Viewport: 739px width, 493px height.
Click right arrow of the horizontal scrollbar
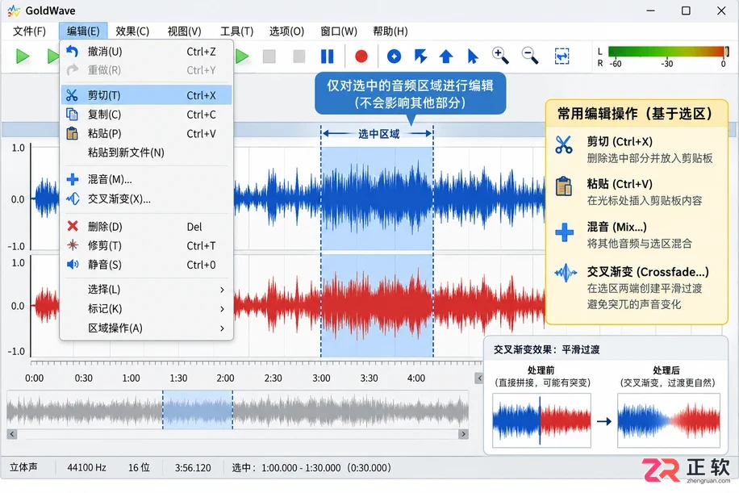[x=463, y=434]
